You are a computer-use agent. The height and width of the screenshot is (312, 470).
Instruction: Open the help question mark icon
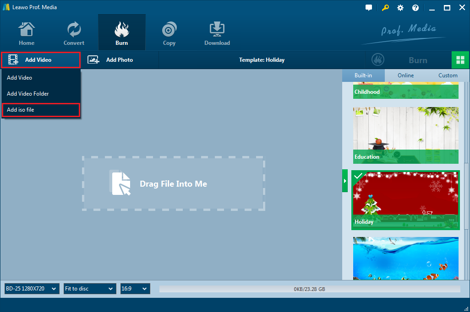coord(415,8)
